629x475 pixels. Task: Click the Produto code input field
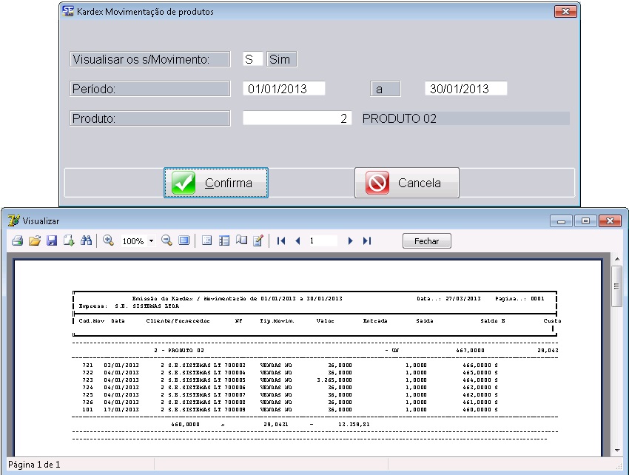tap(297, 118)
